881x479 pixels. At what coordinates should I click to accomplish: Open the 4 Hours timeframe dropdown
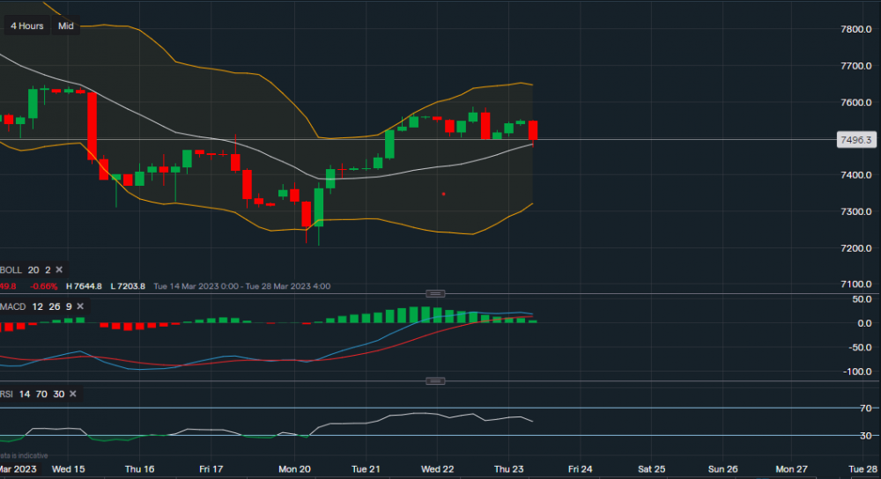[26, 26]
